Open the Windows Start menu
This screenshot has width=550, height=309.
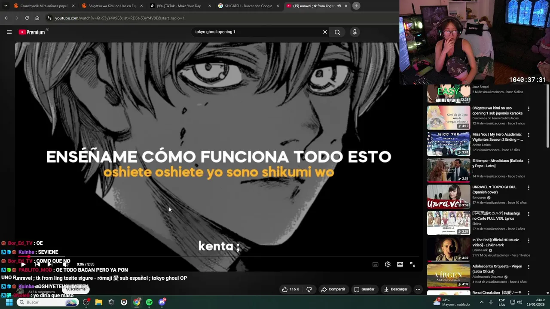click(9, 302)
